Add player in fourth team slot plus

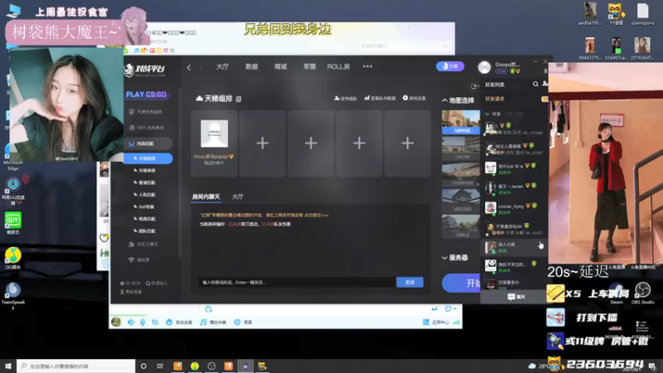coord(360,143)
